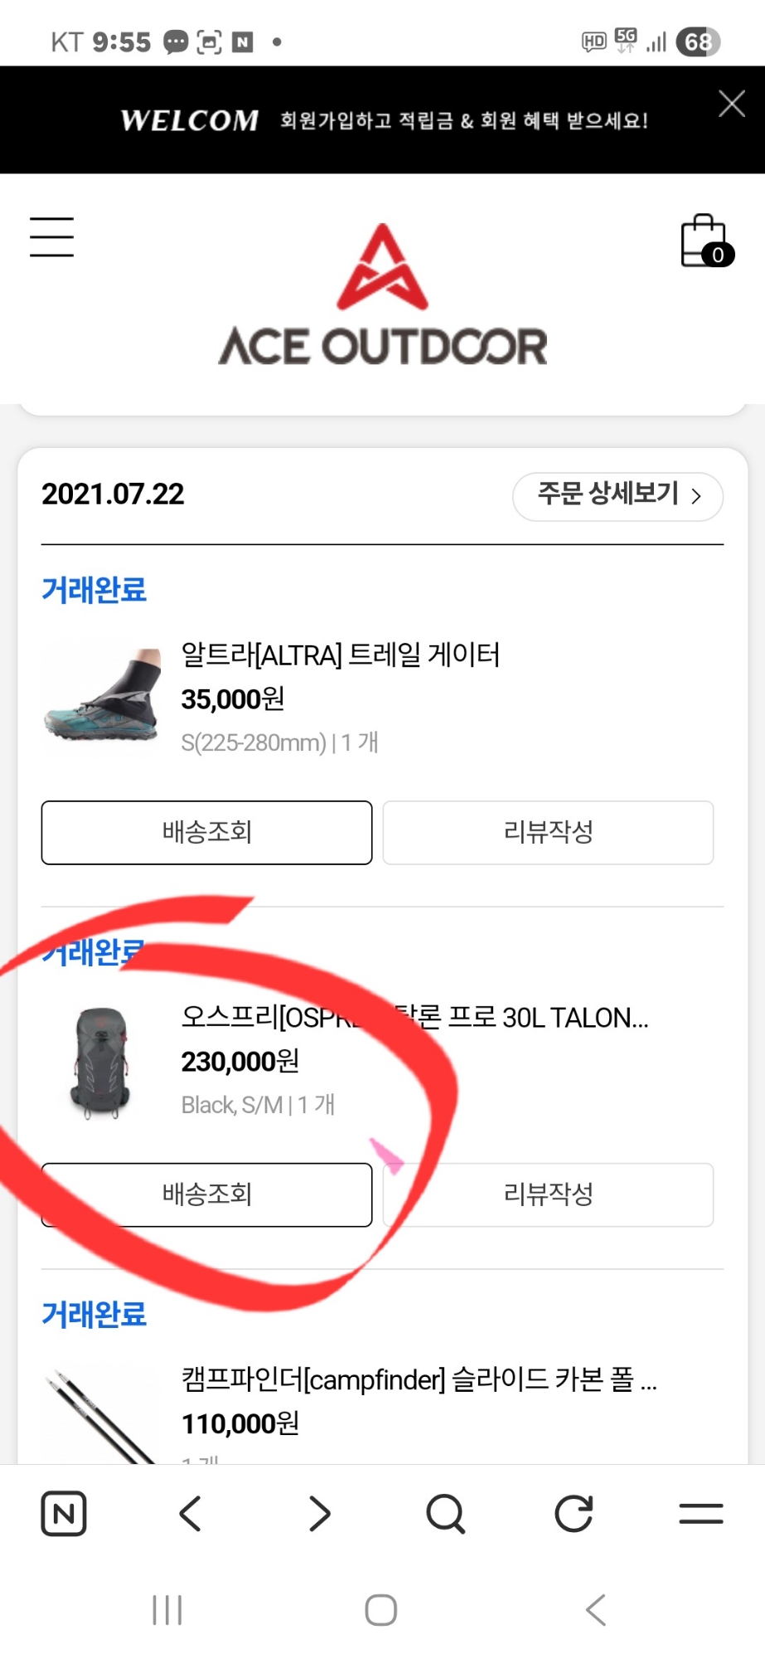Expand 주문 상세보기 order details
765x1659 pixels.
coord(618,496)
